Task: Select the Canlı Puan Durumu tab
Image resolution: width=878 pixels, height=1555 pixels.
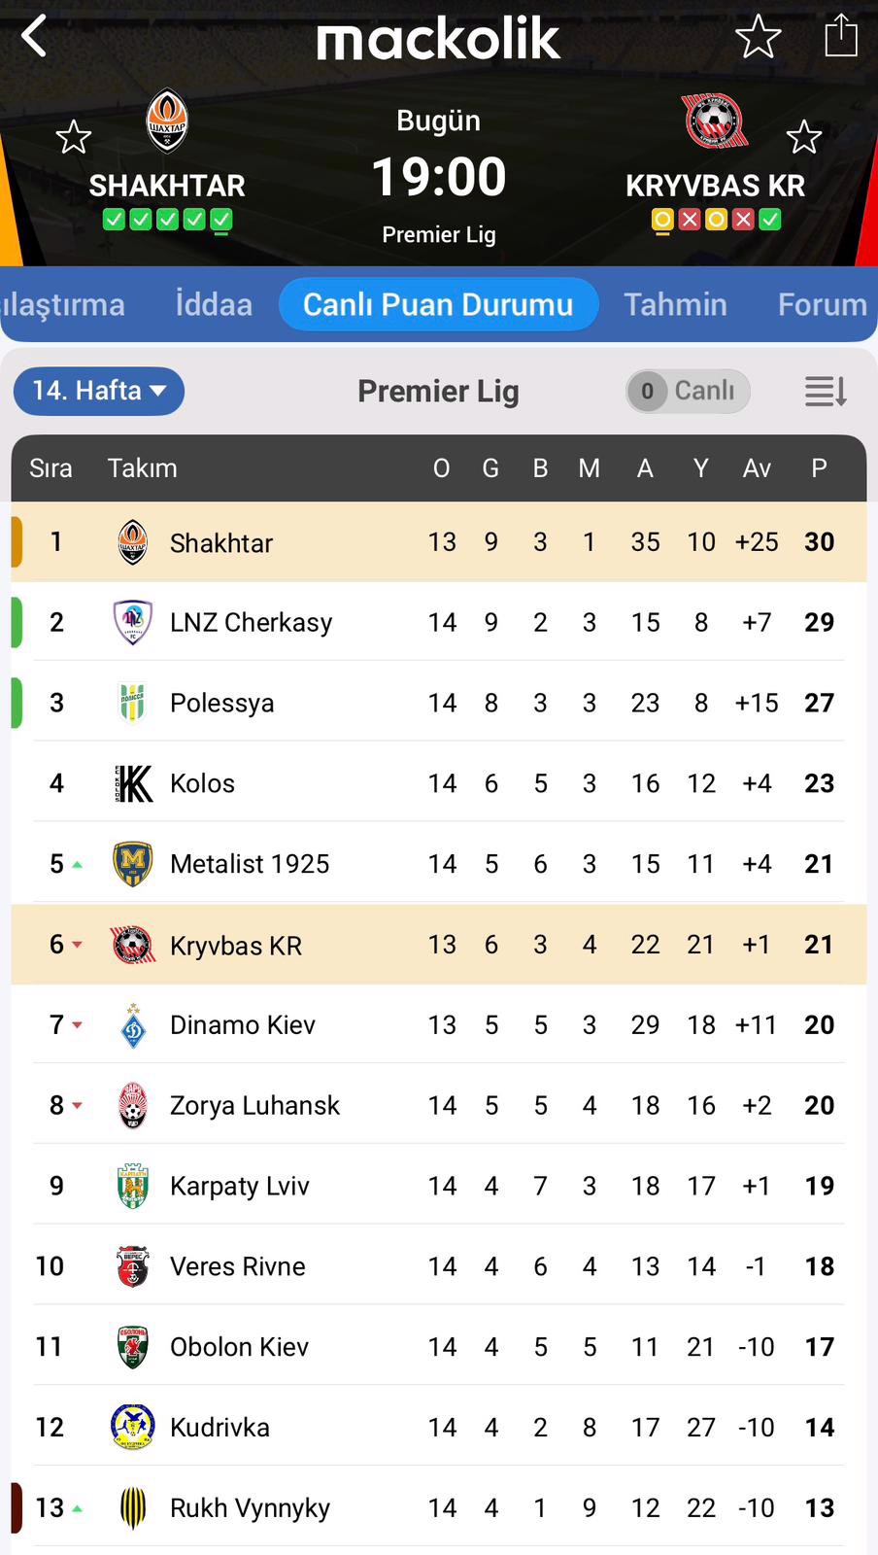Action: tap(438, 304)
